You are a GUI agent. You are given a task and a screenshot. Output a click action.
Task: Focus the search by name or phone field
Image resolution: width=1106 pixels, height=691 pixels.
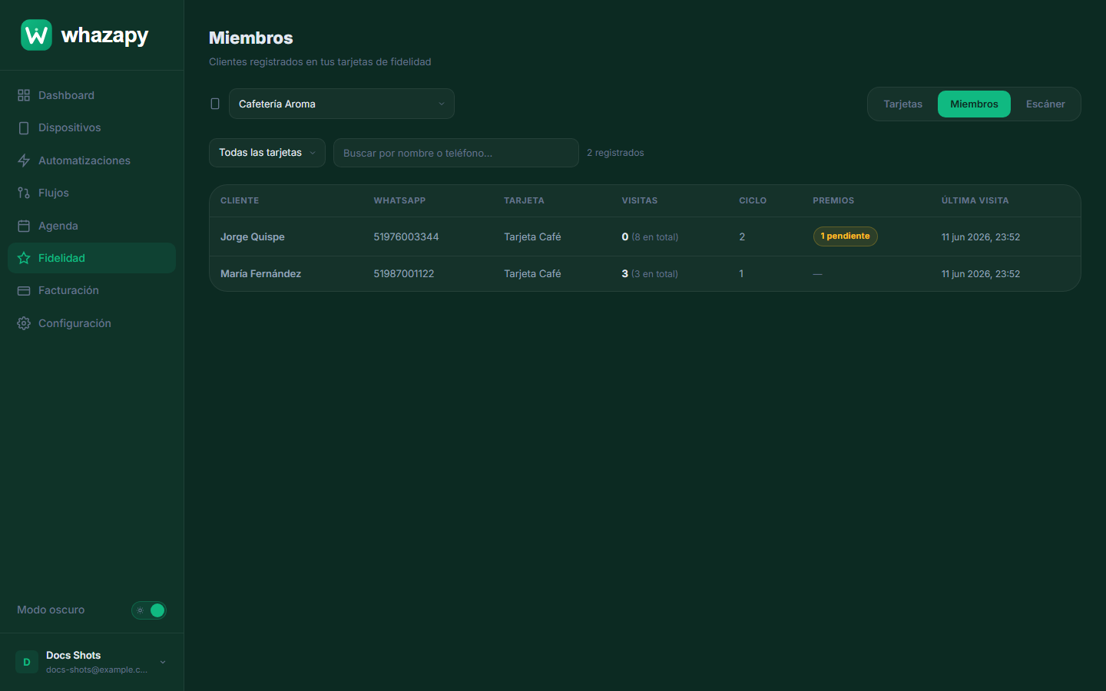coord(456,153)
